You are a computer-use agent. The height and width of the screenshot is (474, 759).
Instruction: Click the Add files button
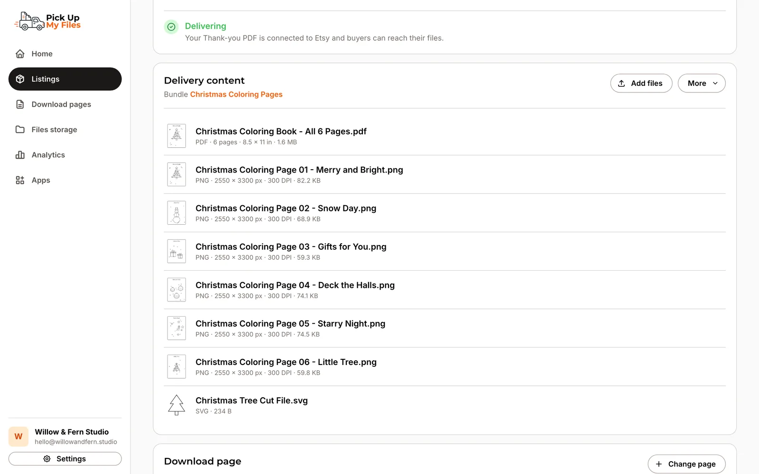pyautogui.click(x=641, y=83)
